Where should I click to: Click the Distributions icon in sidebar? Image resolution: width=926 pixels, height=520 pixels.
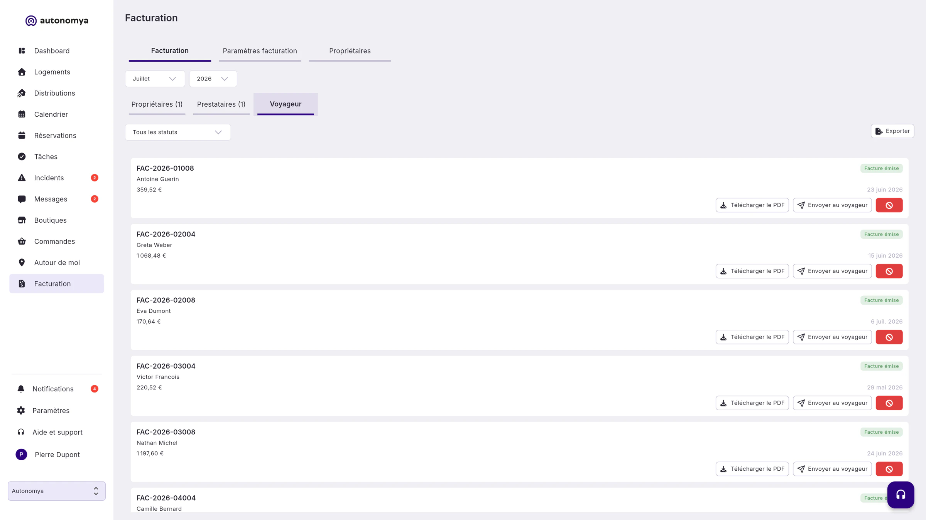(22, 93)
